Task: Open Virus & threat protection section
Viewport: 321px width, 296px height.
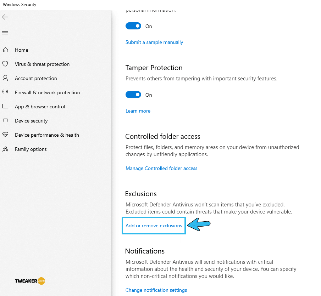Action: click(42, 64)
